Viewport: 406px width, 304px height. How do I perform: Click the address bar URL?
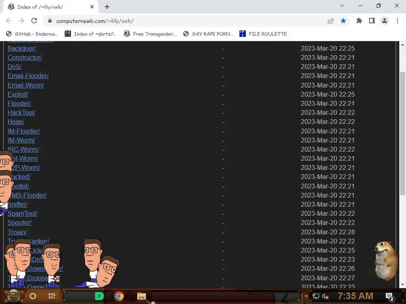95,21
